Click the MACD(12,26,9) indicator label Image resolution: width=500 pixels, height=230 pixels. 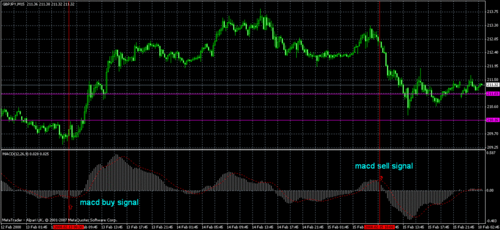[15, 154]
